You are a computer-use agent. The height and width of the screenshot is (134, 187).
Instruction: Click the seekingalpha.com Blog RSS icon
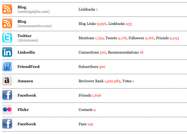tap(7, 9)
